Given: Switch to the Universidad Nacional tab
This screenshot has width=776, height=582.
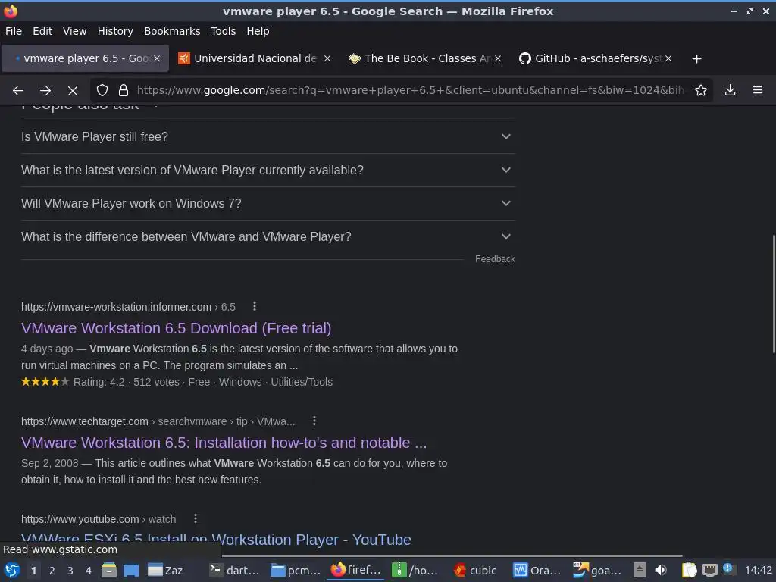Looking at the screenshot, I should pos(255,58).
